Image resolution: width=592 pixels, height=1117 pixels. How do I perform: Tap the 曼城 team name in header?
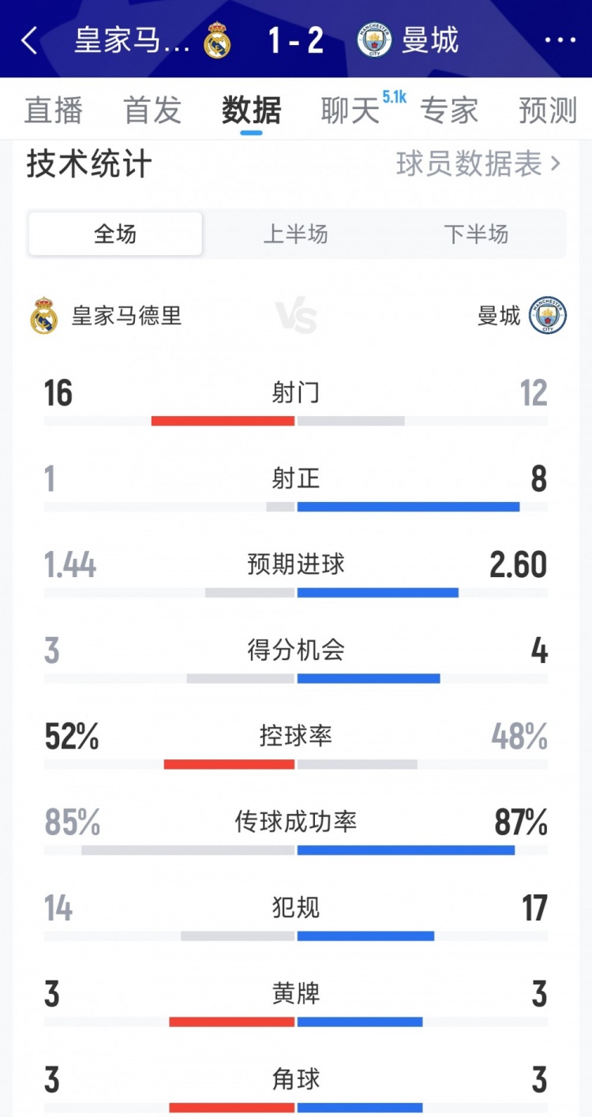click(430, 41)
